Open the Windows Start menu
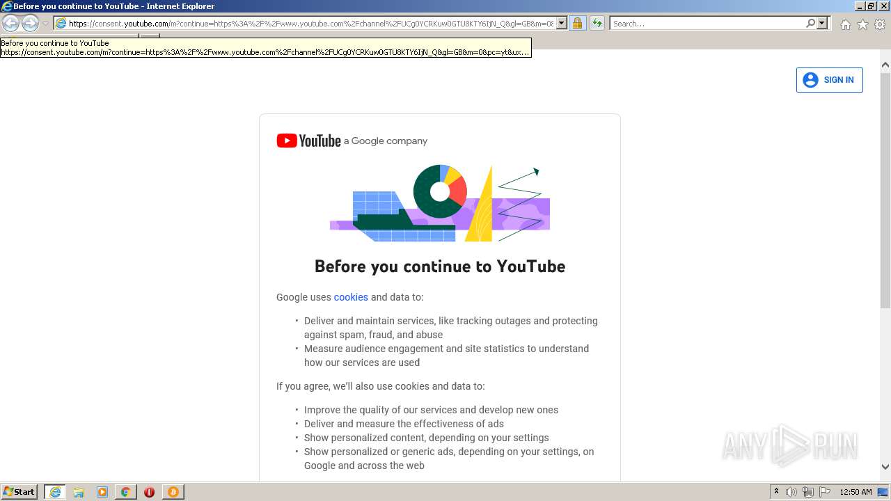 [x=19, y=491]
